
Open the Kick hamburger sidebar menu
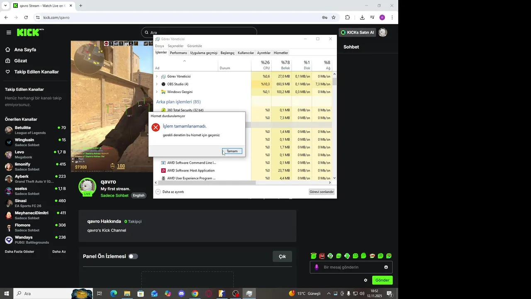coord(9,32)
